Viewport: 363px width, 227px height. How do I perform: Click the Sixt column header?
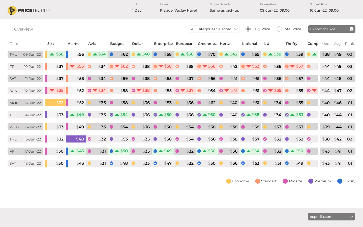pyautogui.click(x=51, y=44)
